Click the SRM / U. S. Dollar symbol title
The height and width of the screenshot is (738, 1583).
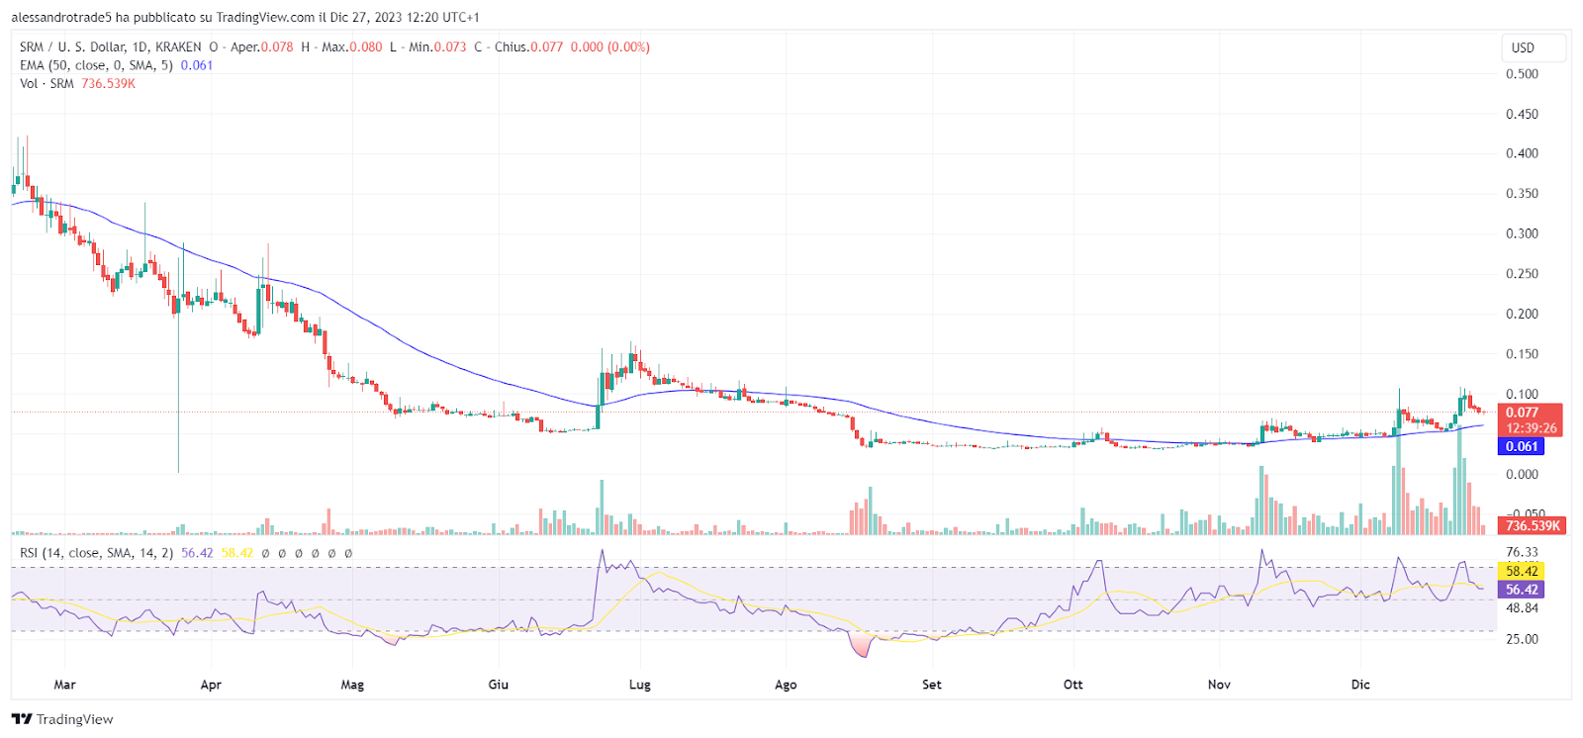(111, 46)
